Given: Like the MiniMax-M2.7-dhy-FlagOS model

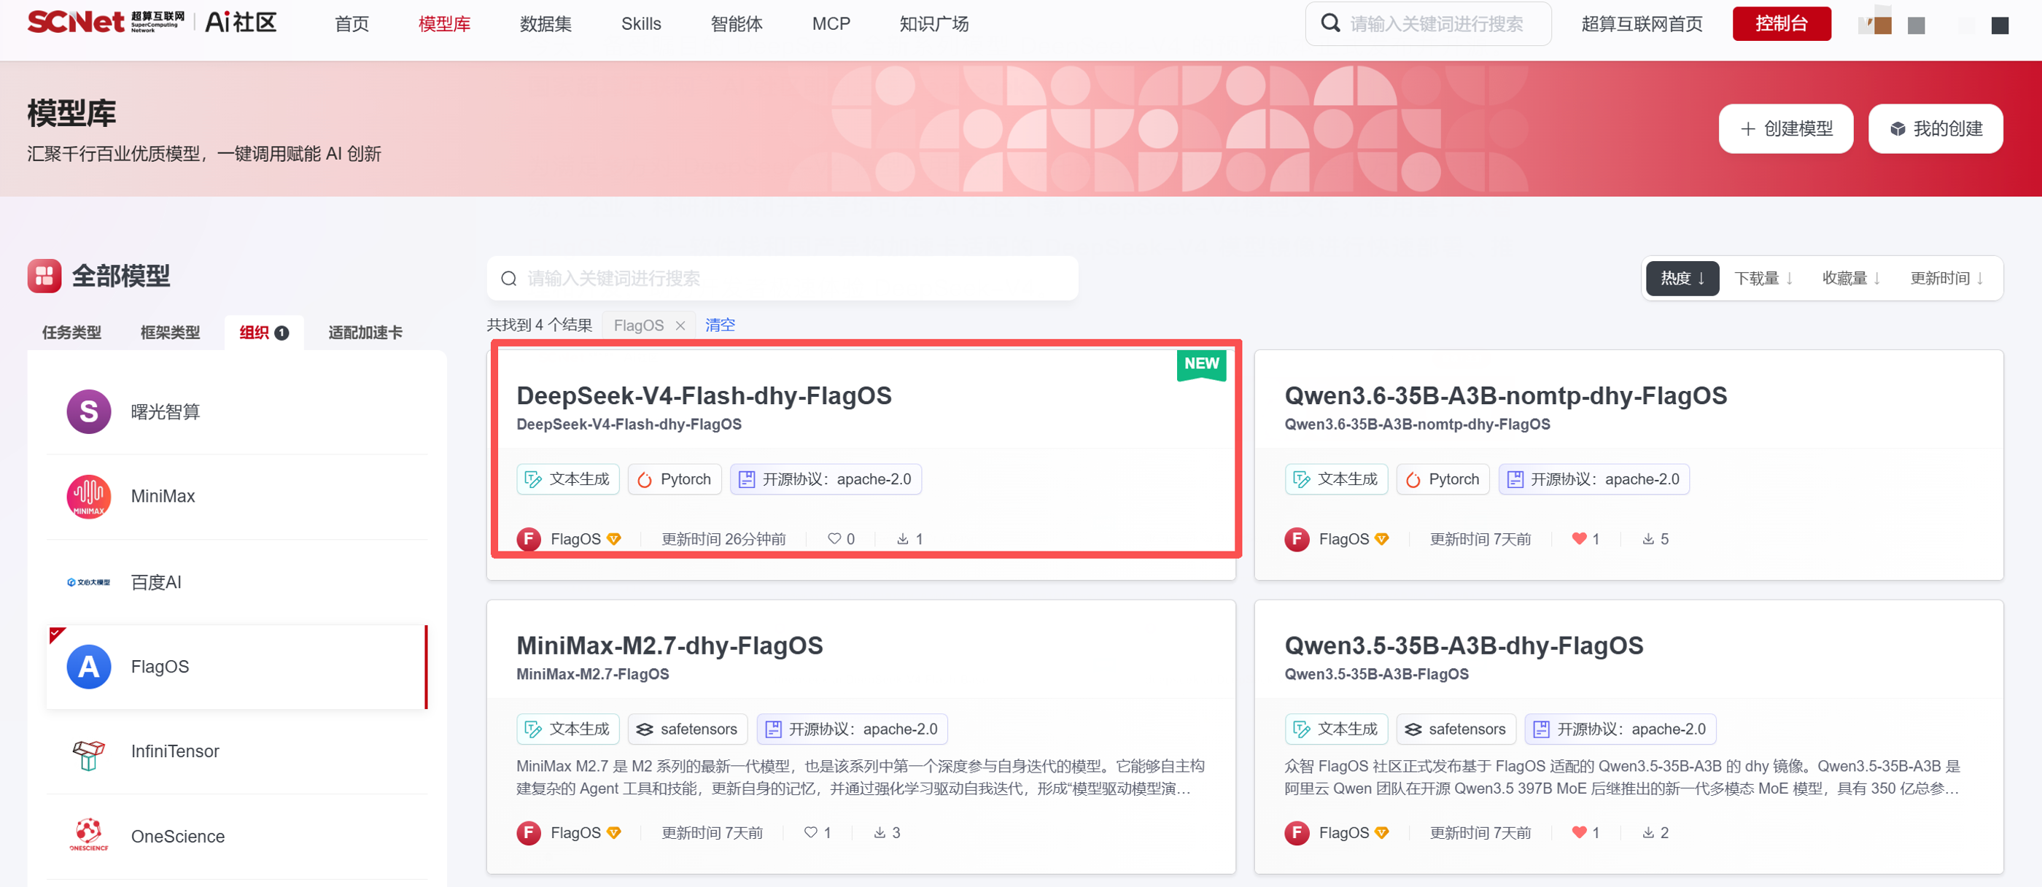Looking at the screenshot, I should (x=810, y=832).
